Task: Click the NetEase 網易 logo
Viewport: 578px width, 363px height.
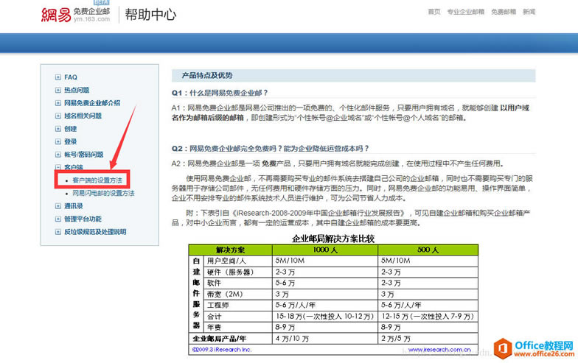Action: (x=56, y=15)
